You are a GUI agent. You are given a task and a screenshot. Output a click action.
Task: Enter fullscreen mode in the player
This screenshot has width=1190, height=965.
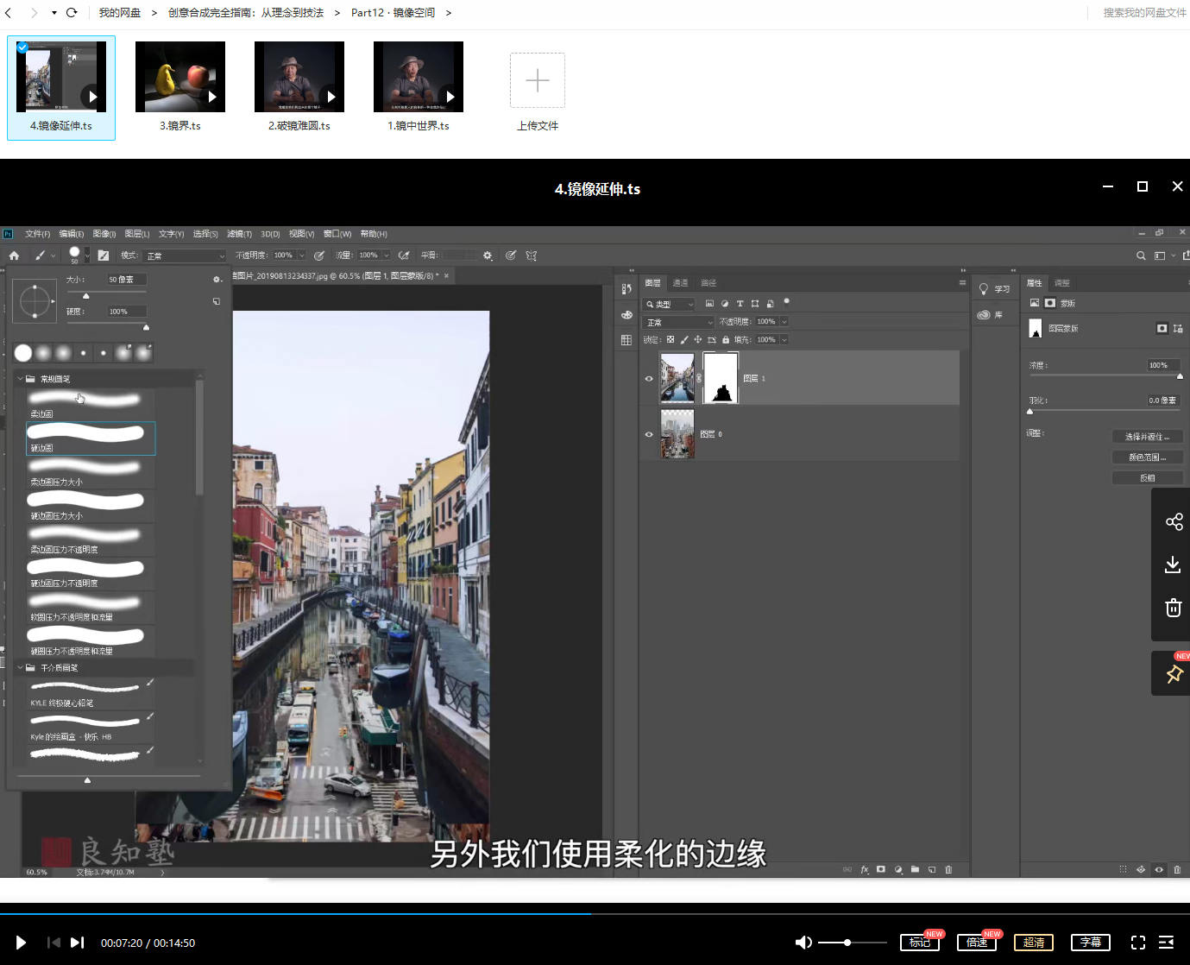tap(1138, 943)
